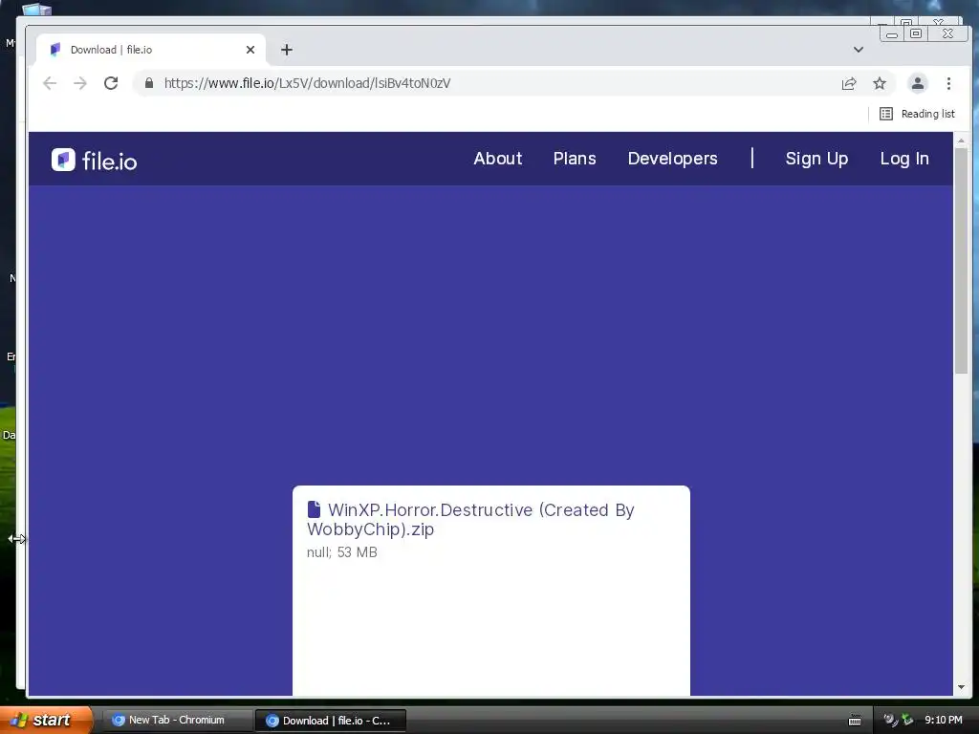Select the Download | file.io browser tab
The height and width of the screenshot is (734, 979).
(x=150, y=50)
